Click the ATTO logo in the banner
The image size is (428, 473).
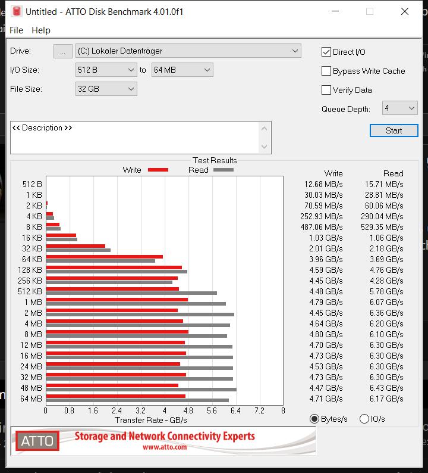(x=37, y=441)
